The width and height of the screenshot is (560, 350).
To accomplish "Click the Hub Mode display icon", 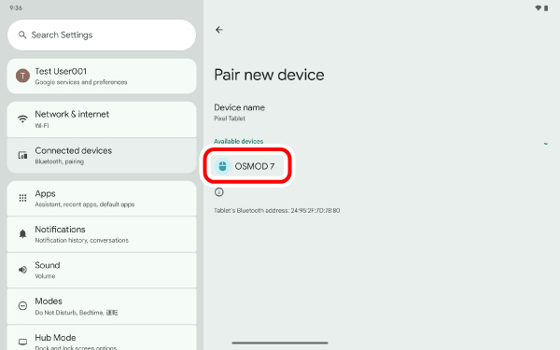I will (22, 342).
